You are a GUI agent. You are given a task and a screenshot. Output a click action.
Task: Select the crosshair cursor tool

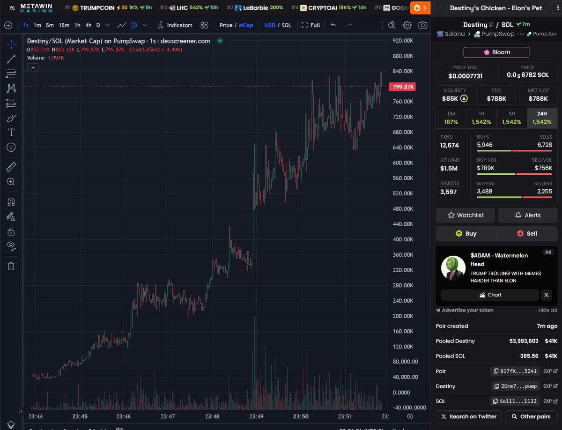coord(11,44)
